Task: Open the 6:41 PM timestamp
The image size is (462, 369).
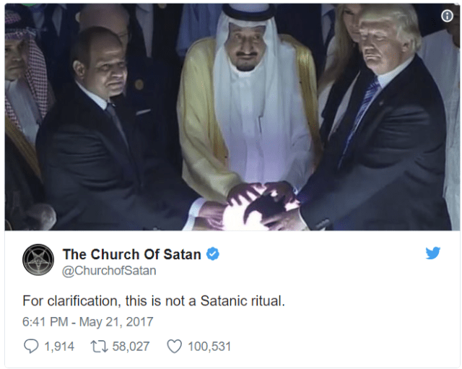Action: (45, 322)
